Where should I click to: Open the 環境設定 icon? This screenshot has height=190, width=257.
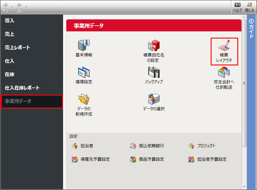pyautogui.click(x=84, y=72)
